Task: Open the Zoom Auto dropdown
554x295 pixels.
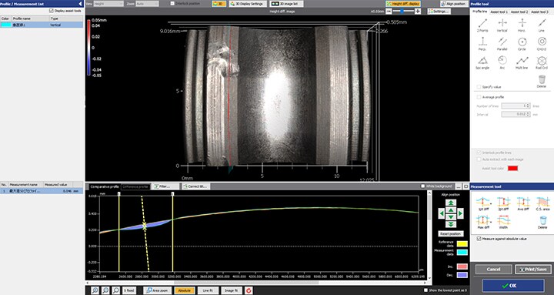Action: click(147, 4)
